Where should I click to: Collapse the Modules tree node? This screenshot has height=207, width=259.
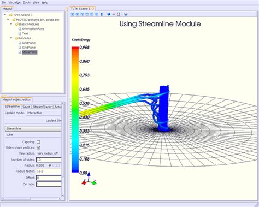click(x=11, y=38)
